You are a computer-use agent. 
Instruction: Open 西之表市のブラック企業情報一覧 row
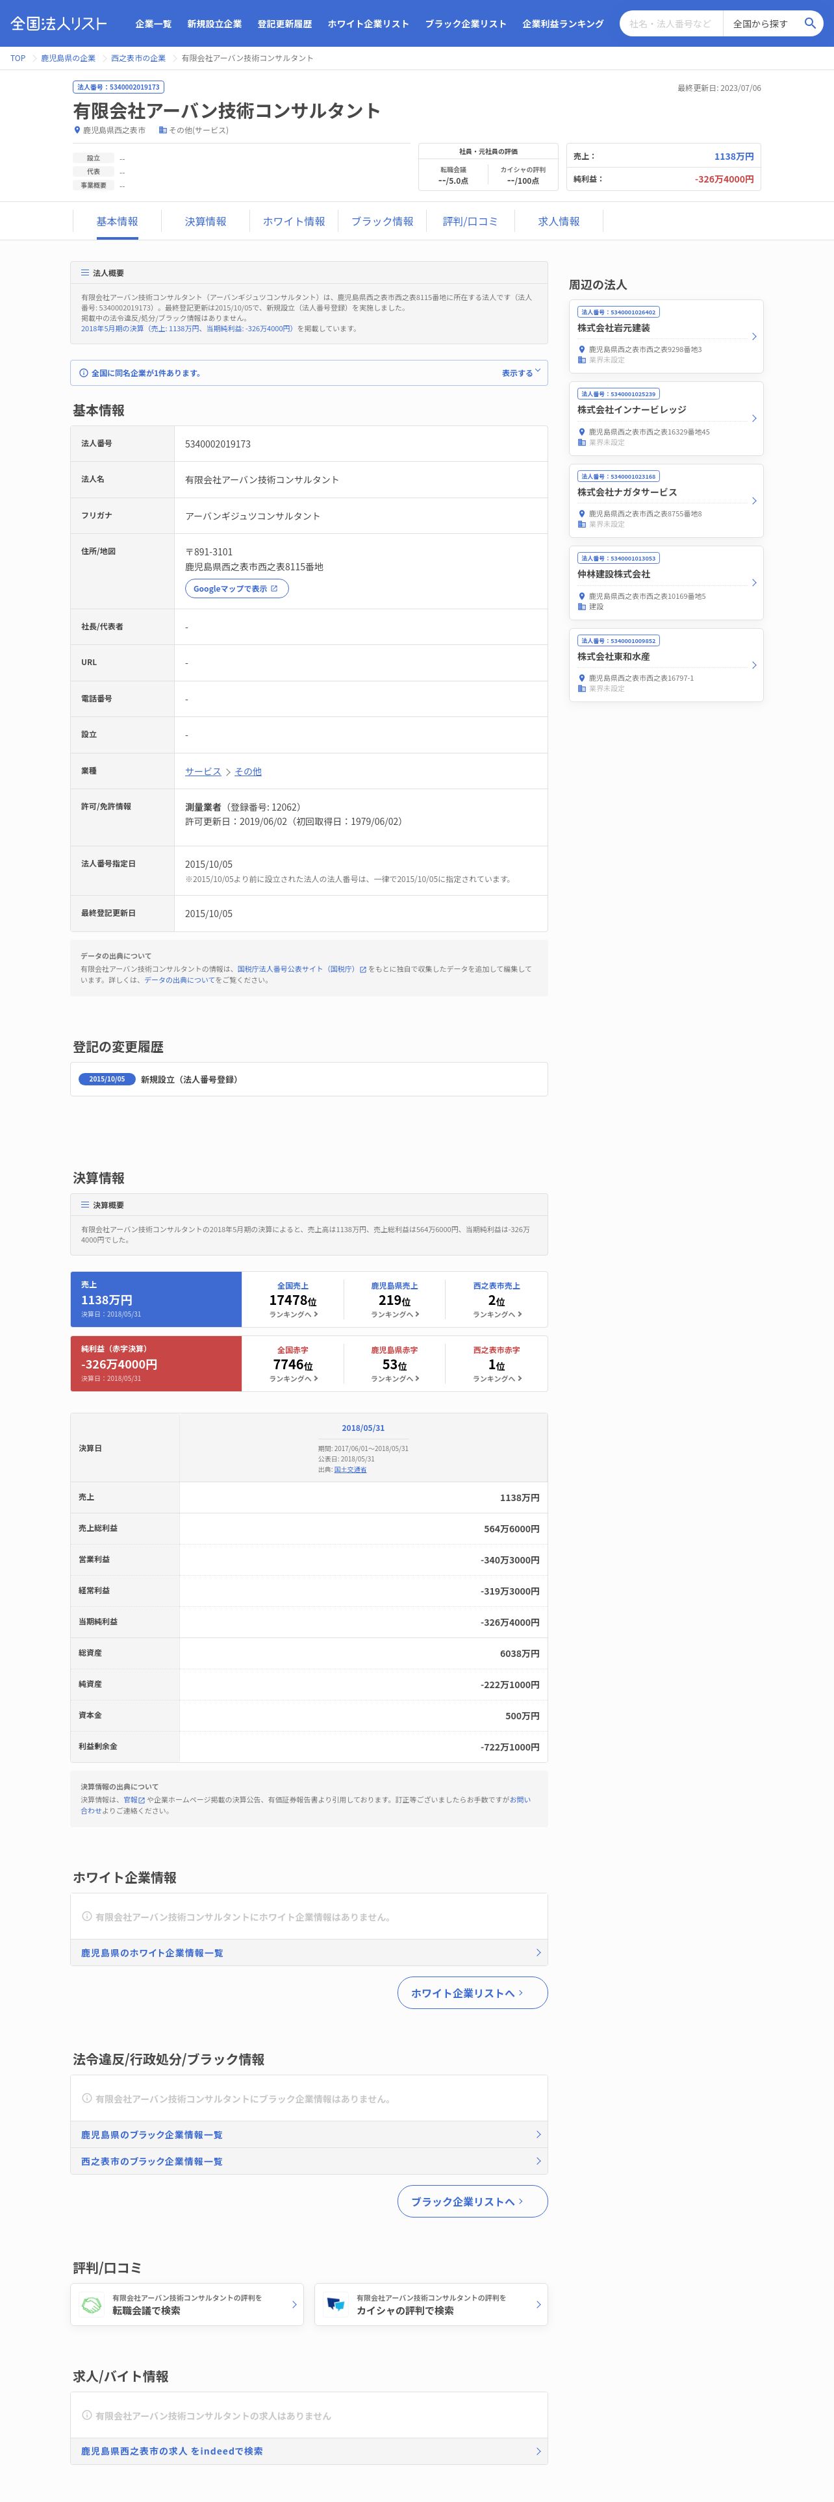309,2161
